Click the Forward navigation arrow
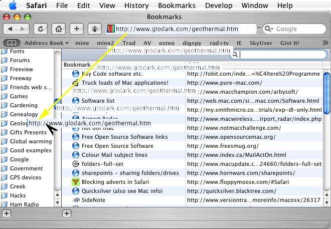This screenshot has height=229, width=331. point(23,29)
